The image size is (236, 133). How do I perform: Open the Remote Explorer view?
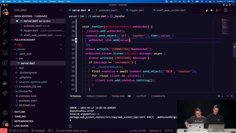(5, 52)
